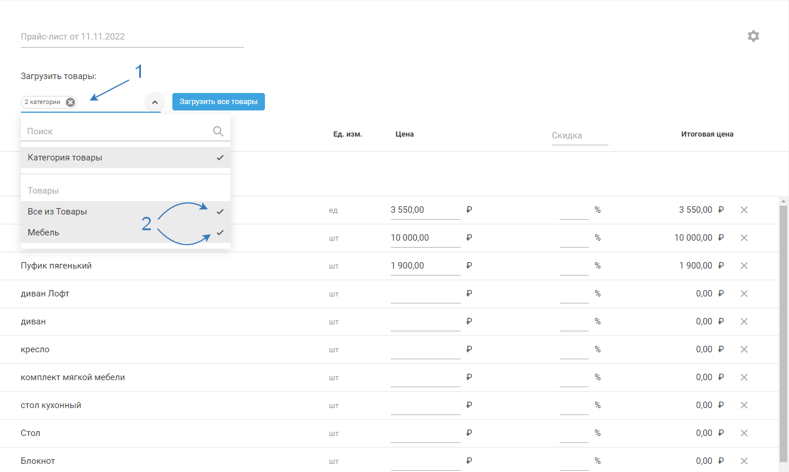Uncheck 'Категория товары' option

pos(125,158)
